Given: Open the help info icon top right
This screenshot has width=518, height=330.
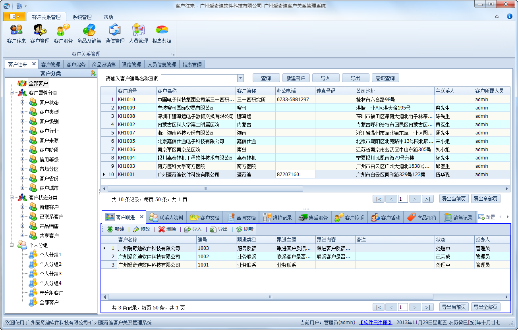Looking at the screenshot, I should coord(509,17).
